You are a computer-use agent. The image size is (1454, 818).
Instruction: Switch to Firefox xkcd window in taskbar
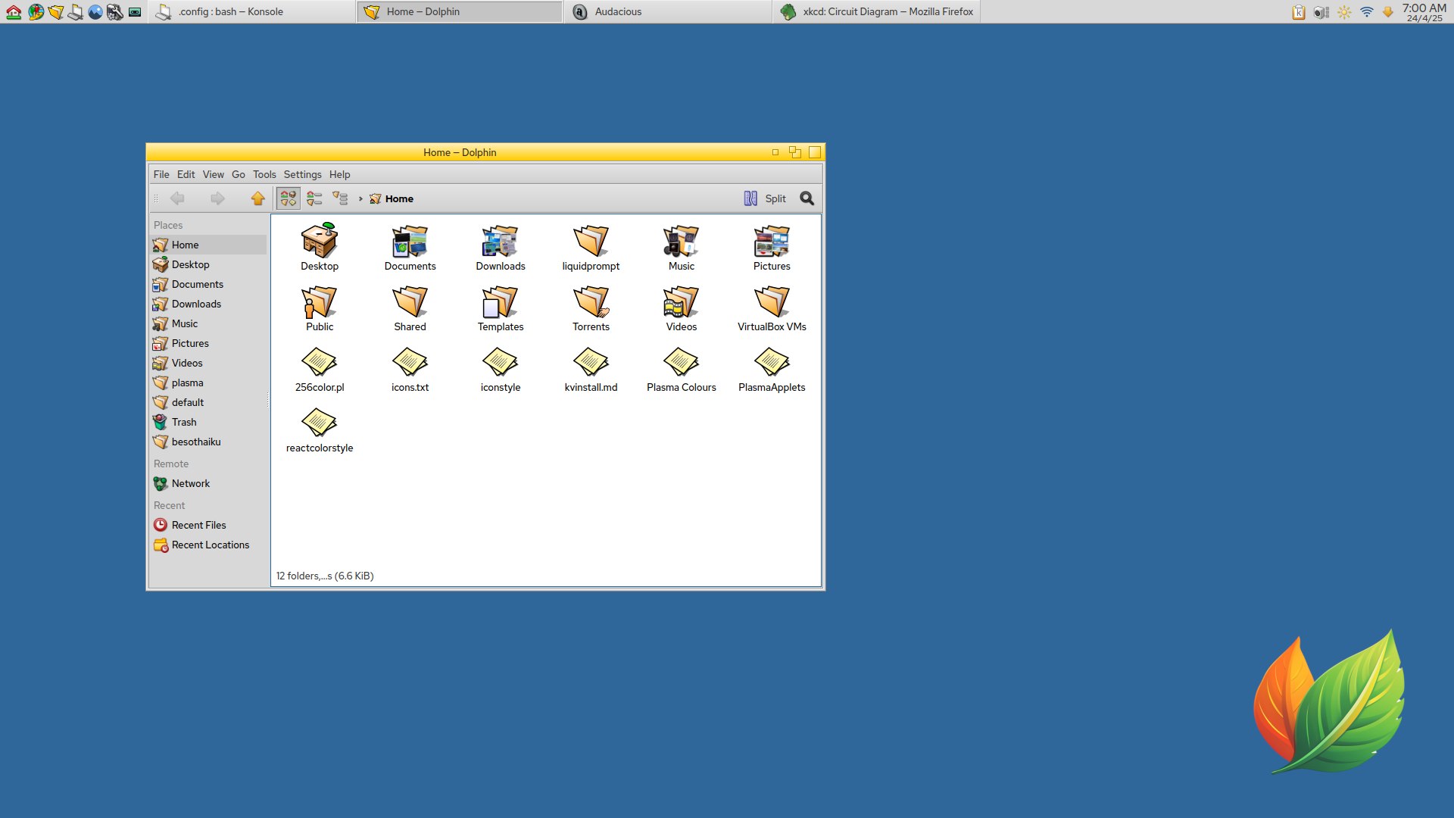(877, 11)
